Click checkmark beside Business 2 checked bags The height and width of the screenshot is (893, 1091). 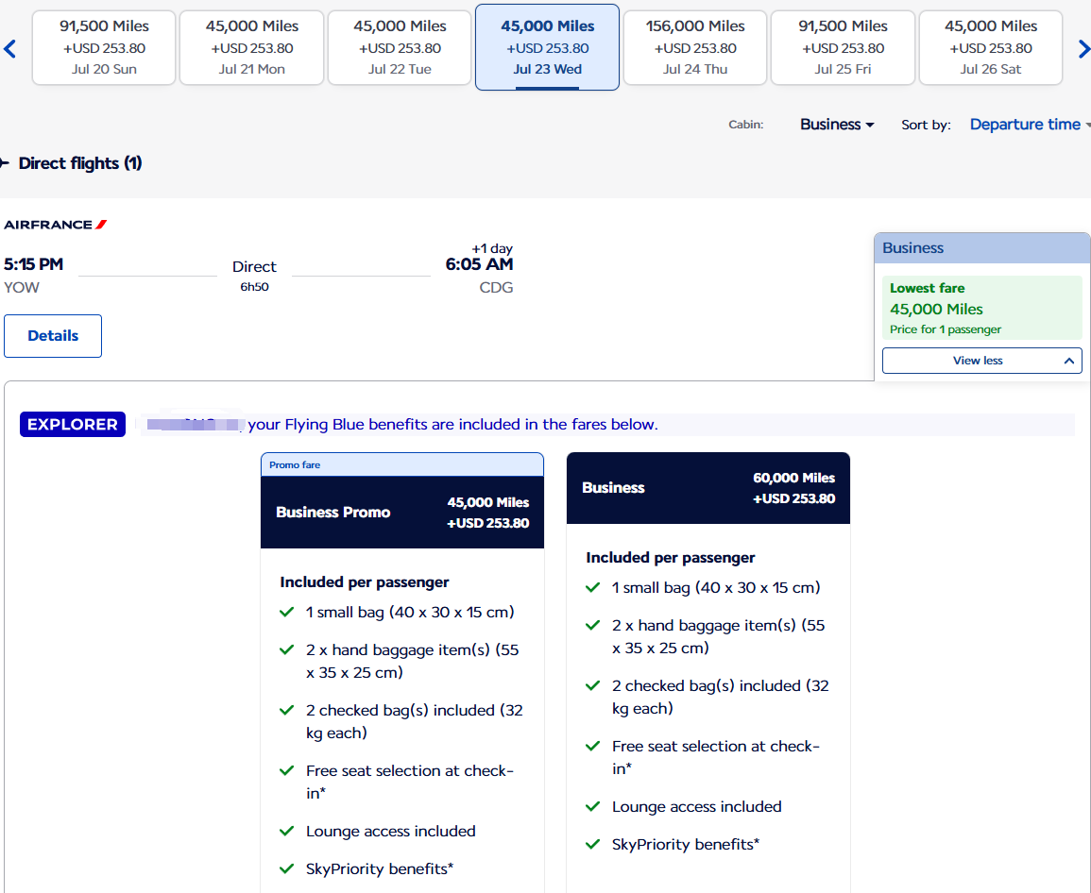[593, 685]
